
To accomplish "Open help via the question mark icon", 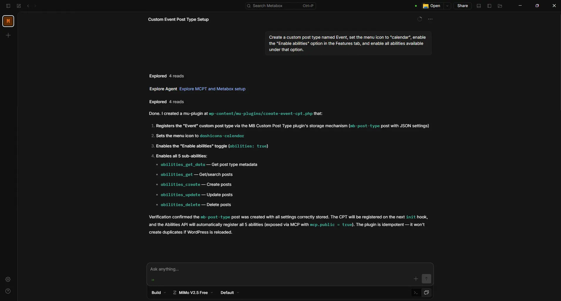I will point(8,291).
